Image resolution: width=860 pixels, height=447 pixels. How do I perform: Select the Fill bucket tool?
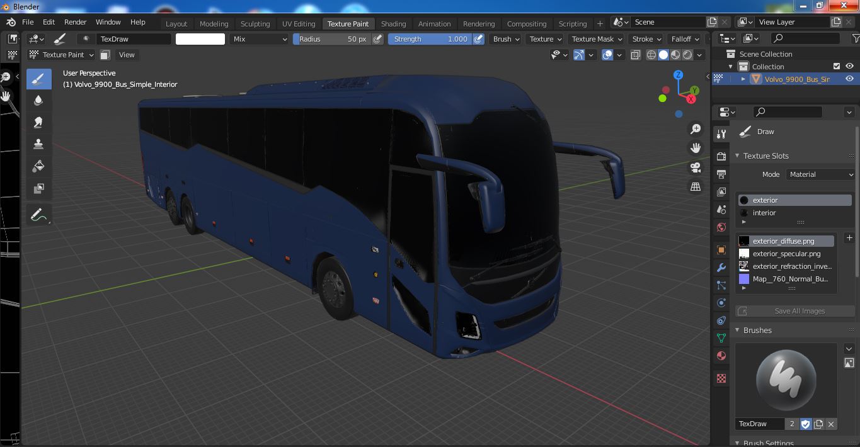[x=38, y=166]
